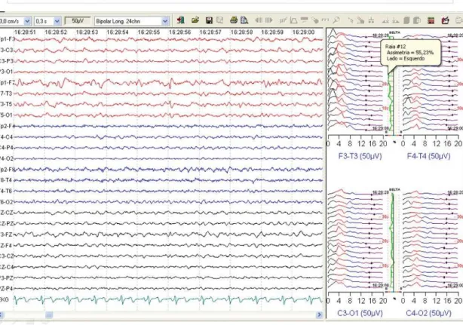Click the 16:28:51 timestamp label

25,32
